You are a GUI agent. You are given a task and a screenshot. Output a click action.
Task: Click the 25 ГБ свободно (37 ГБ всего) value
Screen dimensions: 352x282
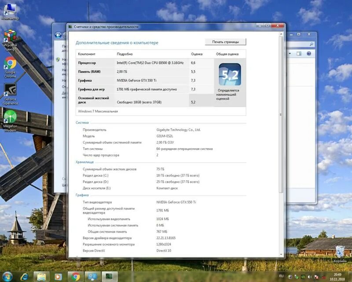coord(178,182)
